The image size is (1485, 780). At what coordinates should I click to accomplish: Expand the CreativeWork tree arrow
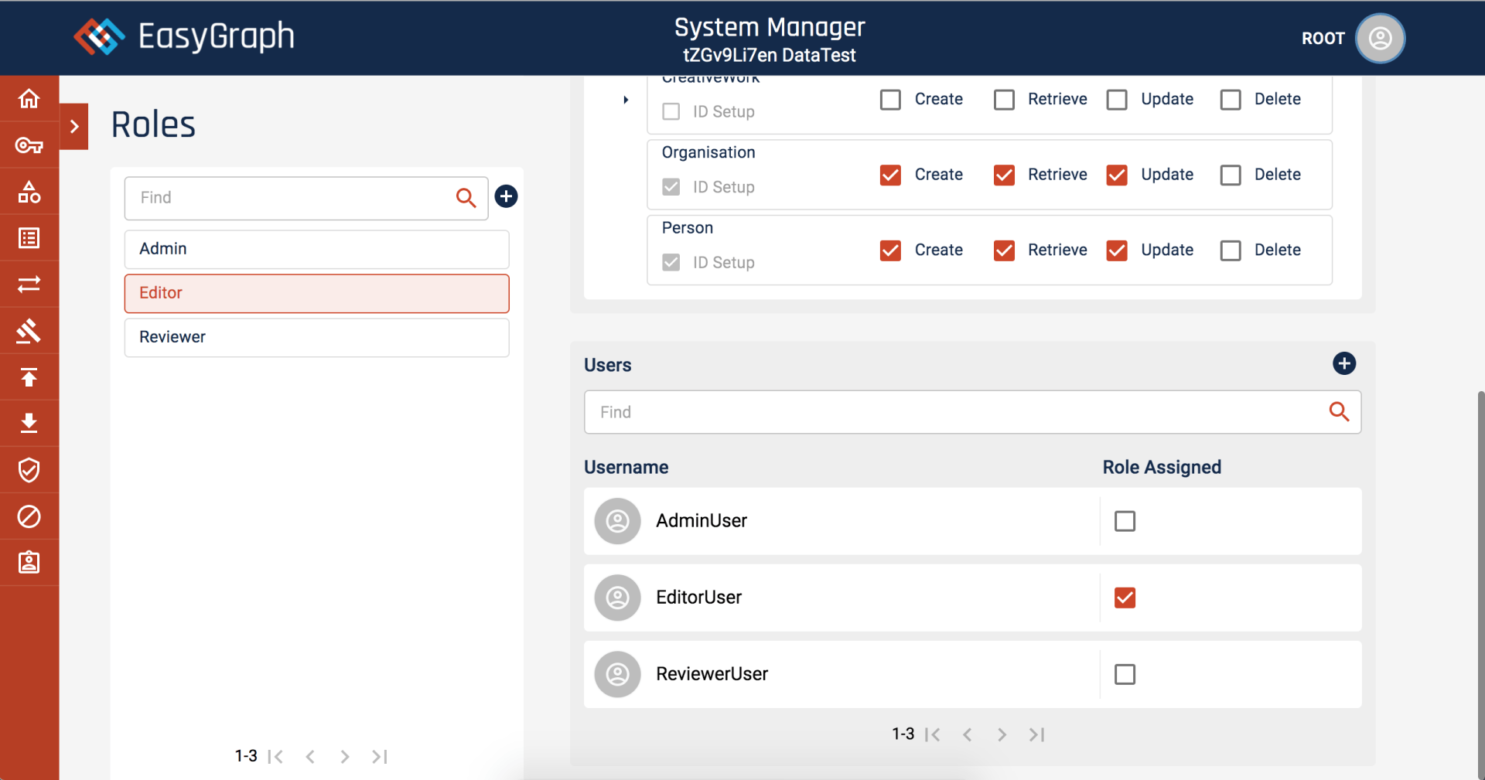(x=626, y=100)
